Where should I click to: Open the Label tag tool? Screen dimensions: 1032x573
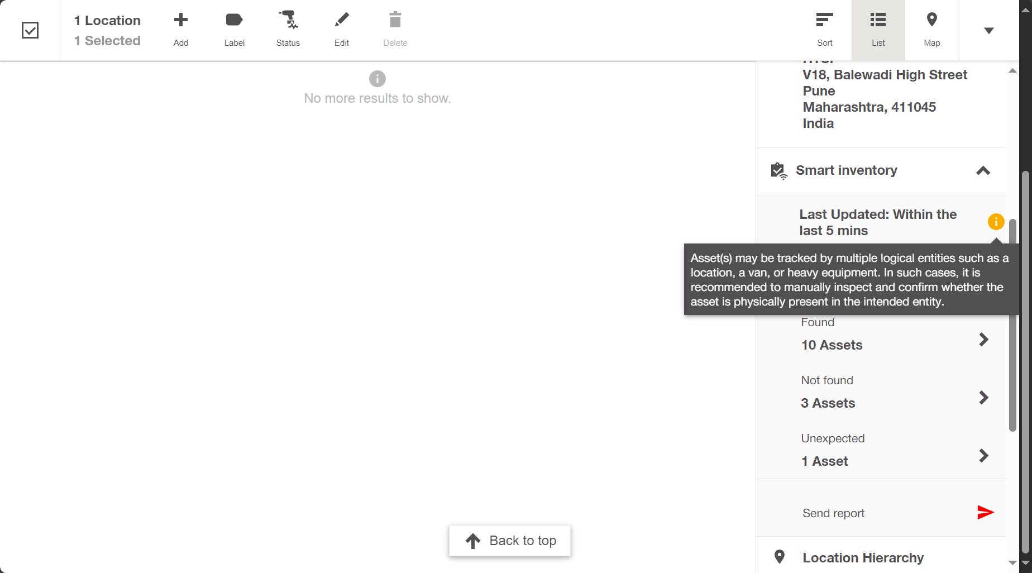(234, 21)
